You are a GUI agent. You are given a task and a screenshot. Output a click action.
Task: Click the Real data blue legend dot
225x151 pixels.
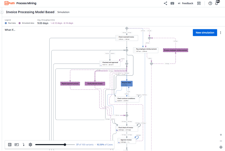(x=6, y=23)
